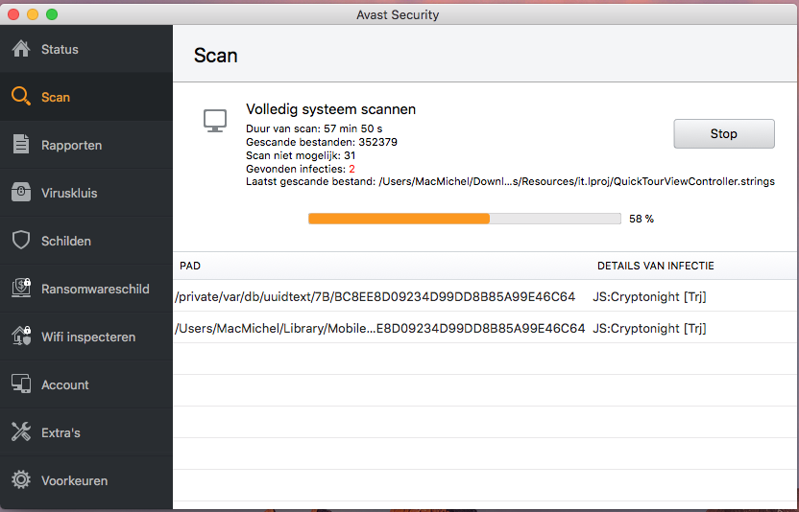Screen dimensions: 799x512
Task: Click the Account devices icon
Action: [21, 384]
